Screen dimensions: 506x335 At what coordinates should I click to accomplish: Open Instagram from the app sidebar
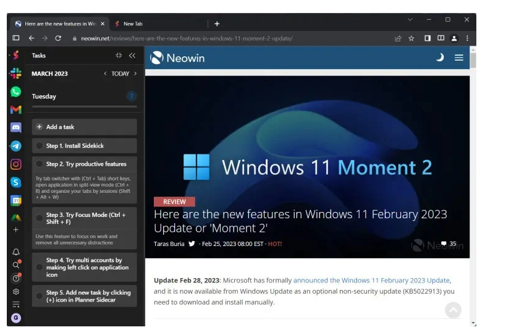16,164
